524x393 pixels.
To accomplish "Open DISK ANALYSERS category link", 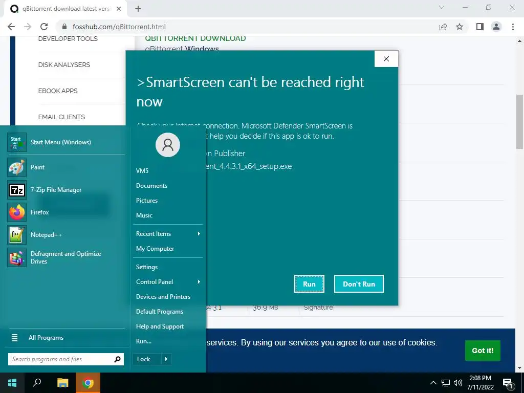I will [x=64, y=65].
